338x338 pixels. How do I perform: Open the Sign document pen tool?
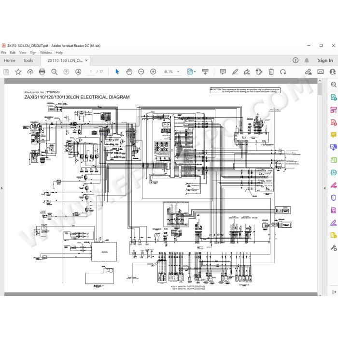click(247, 71)
